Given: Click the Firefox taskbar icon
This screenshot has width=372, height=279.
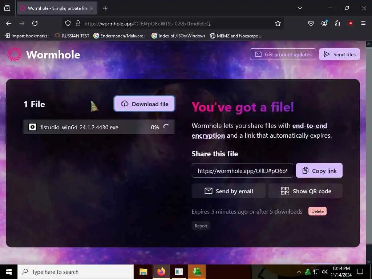Looking at the screenshot, I should coord(161,272).
